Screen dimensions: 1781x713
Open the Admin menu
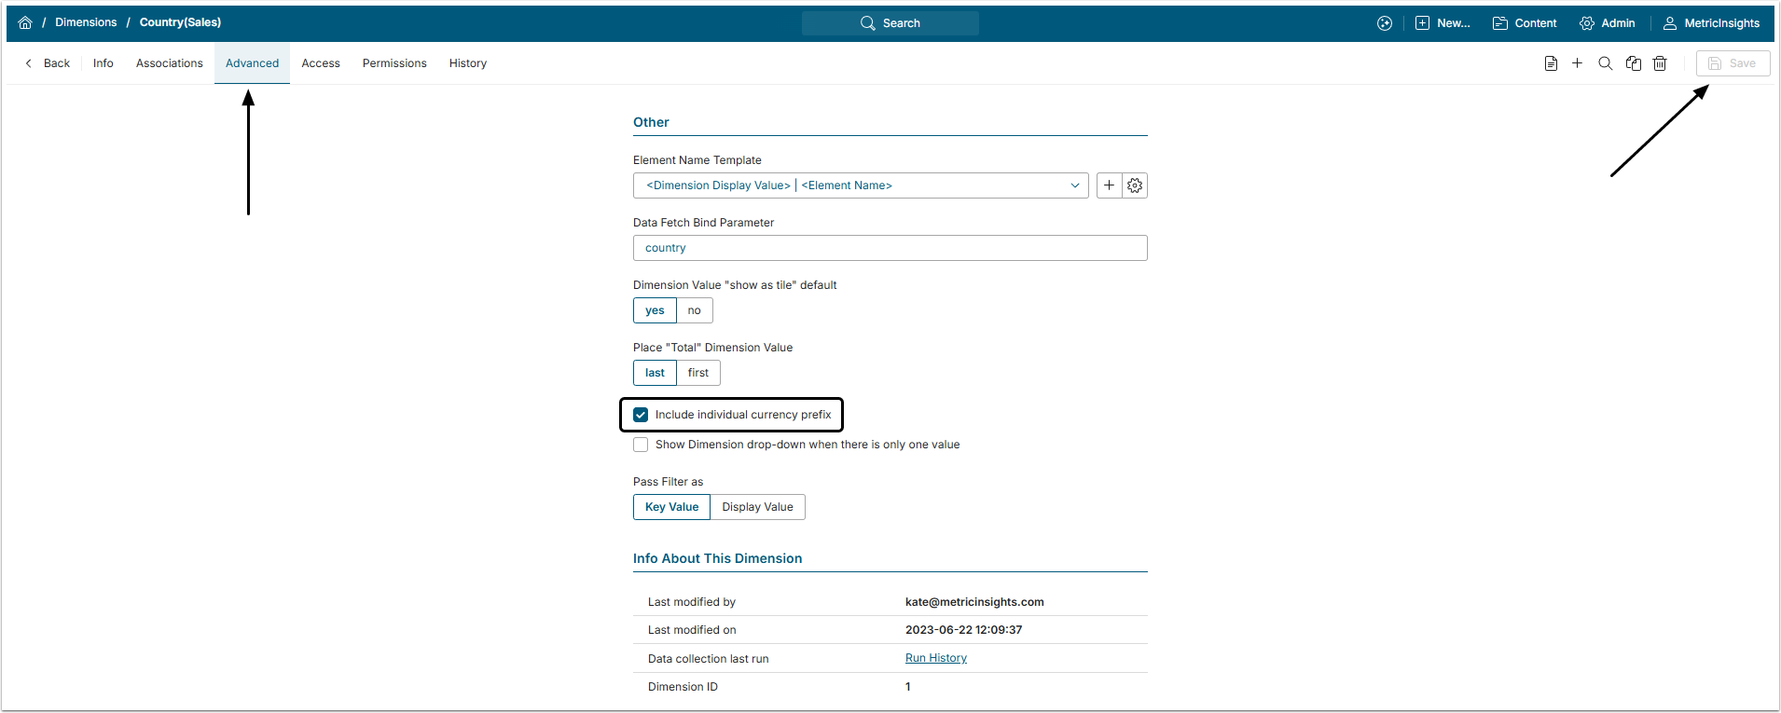pos(1608,23)
